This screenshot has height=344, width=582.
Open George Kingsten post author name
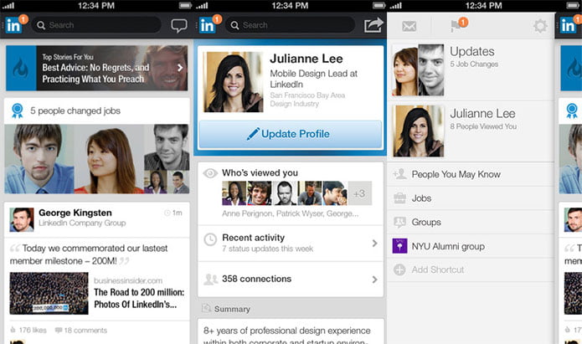point(75,213)
